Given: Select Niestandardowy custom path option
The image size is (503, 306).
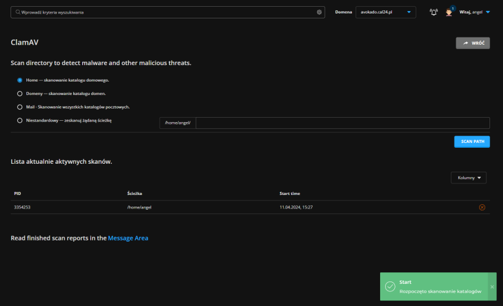Looking at the screenshot, I should tap(20, 120).
